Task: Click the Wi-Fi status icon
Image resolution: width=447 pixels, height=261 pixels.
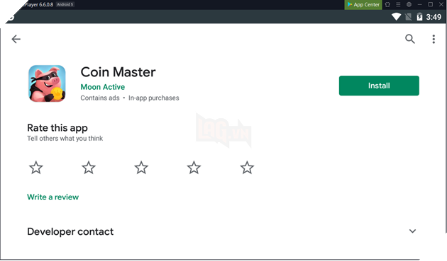Action: [396, 17]
